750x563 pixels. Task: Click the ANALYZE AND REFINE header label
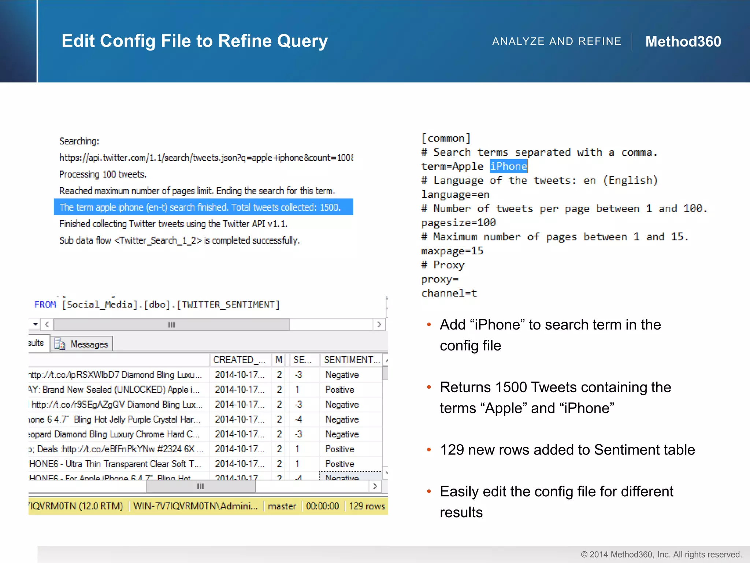coord(557,41)
